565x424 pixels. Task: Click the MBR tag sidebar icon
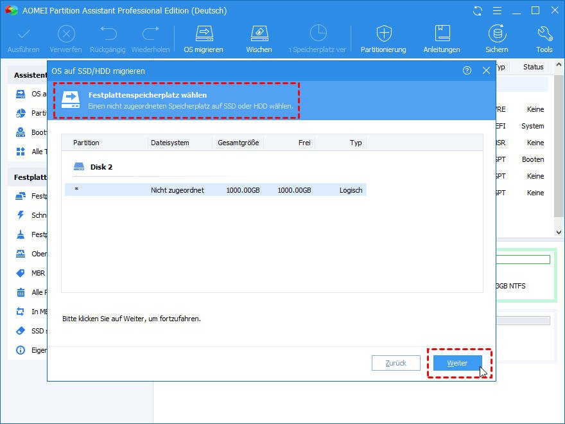[x=21, y=273]
